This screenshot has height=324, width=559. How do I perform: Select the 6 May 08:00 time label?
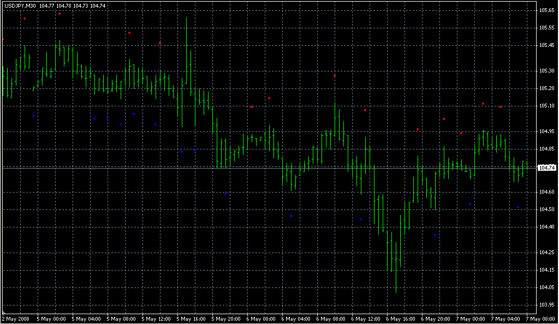click(331, 319)
